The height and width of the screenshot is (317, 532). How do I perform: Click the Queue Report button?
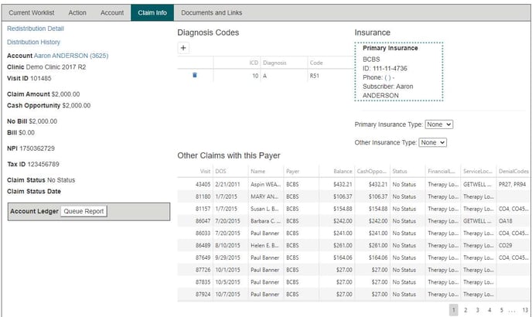tap(84, 211)
